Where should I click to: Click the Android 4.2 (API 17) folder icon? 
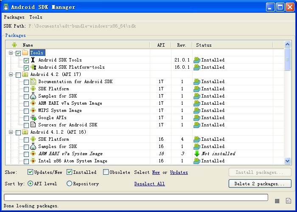click(x=25, y=74)
